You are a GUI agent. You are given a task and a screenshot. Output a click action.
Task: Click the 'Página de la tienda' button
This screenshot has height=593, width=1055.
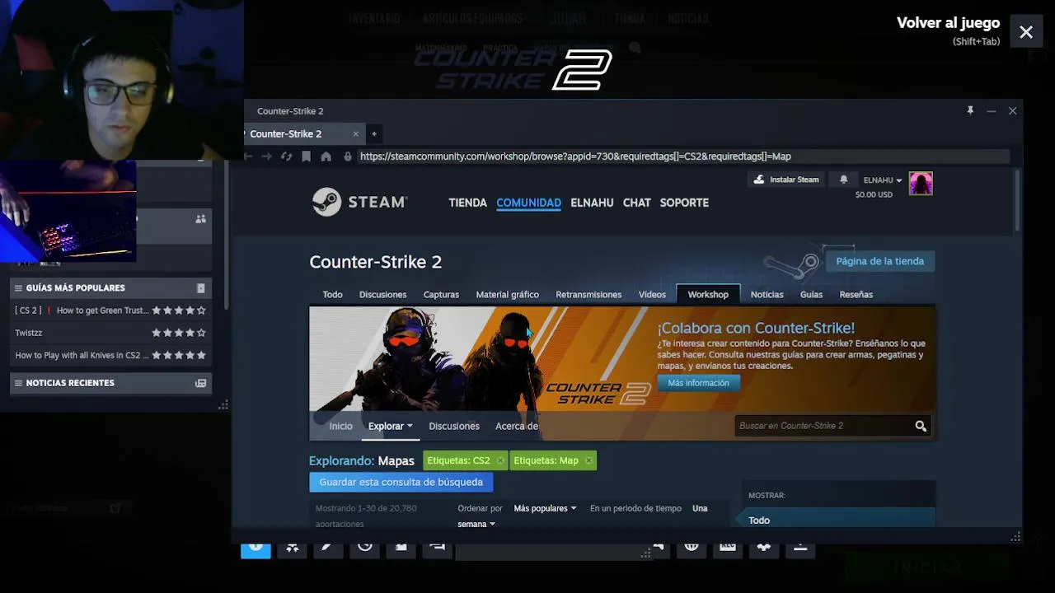tap(879, 261)
